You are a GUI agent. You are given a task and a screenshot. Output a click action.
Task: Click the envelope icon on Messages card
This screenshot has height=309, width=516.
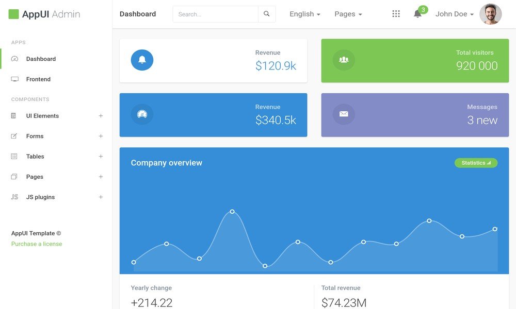[x=344, y=114]
